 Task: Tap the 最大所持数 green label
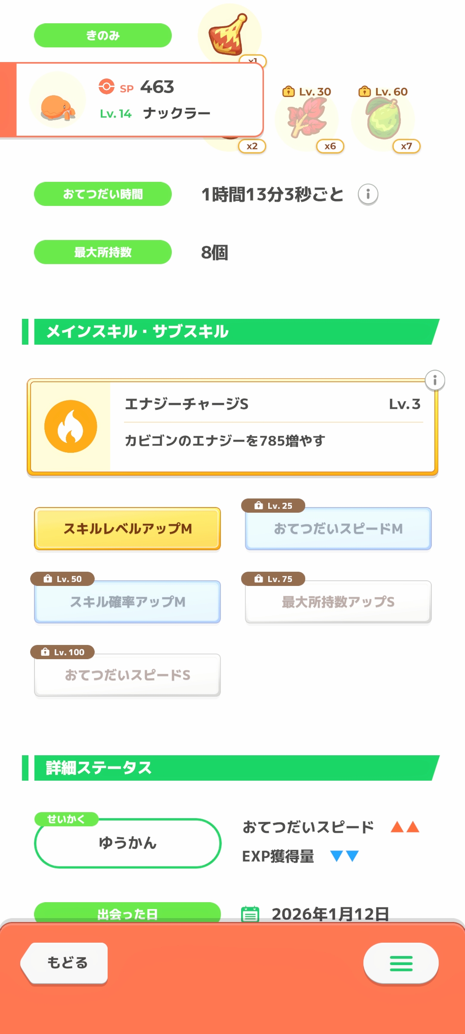pyautogui.click(x=103, y=252)
